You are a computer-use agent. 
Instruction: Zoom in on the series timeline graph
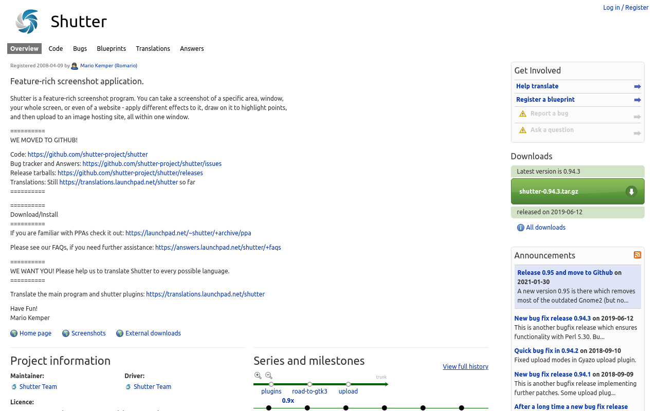click(258, 376)
